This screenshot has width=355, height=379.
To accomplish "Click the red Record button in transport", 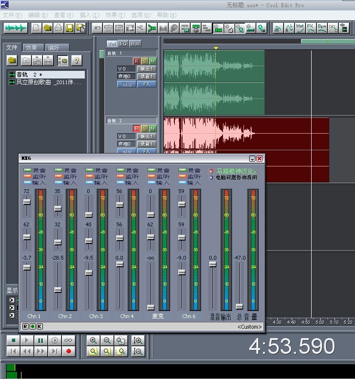I will [69, 351].
